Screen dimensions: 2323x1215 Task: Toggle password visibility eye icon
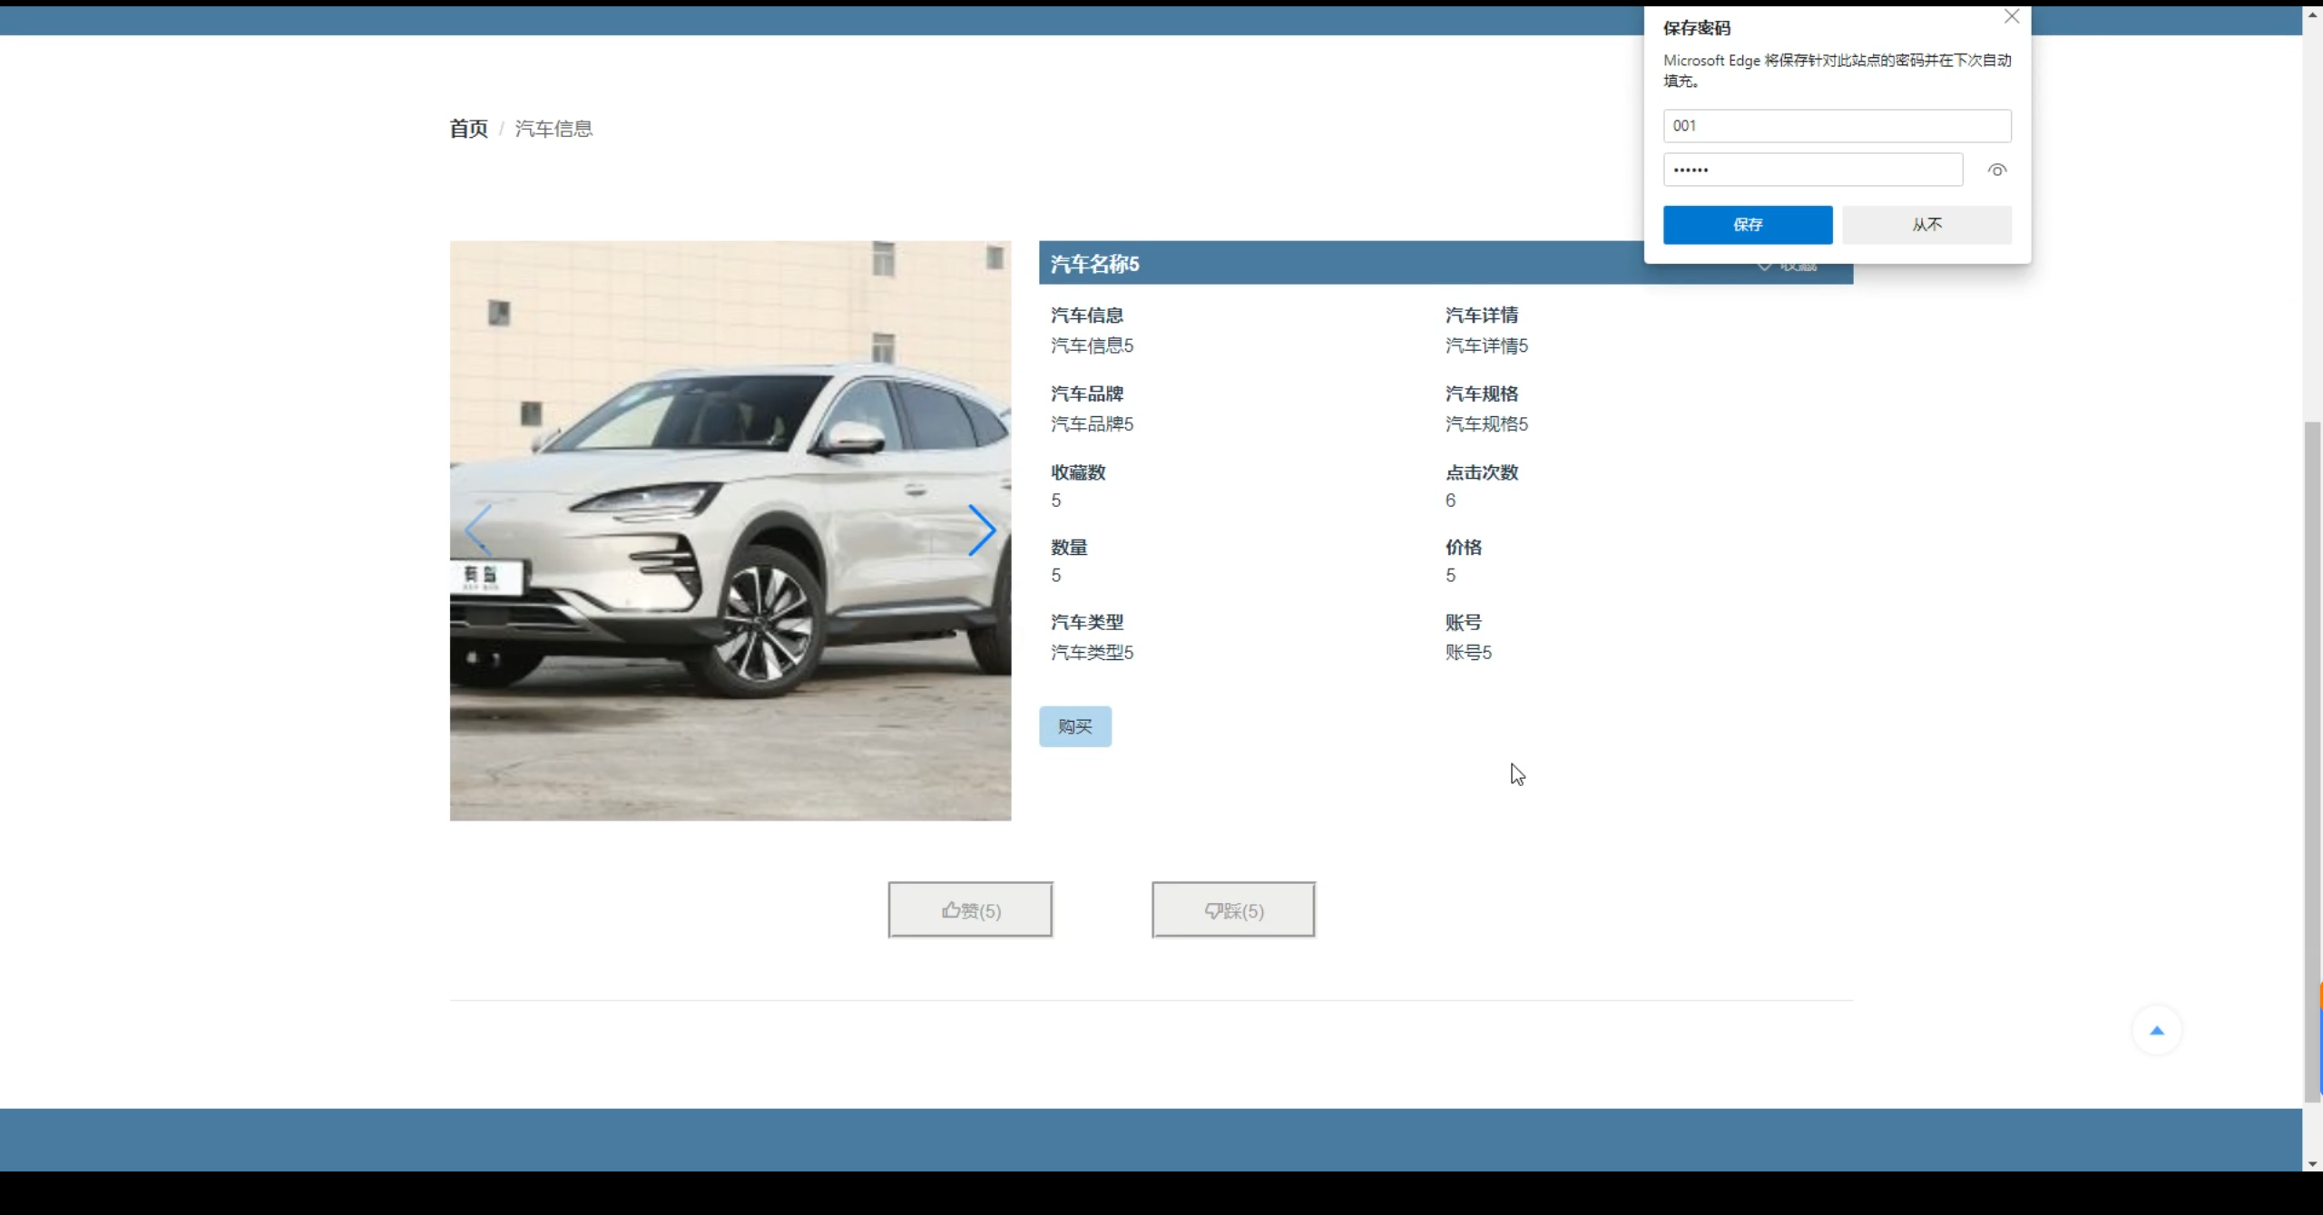tap(1996, 170)
